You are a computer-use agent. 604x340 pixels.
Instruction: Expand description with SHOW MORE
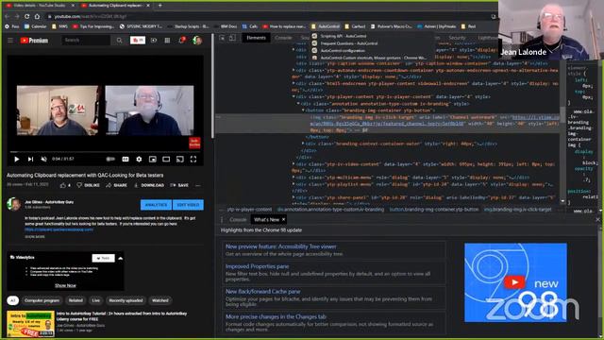point(35,237)
